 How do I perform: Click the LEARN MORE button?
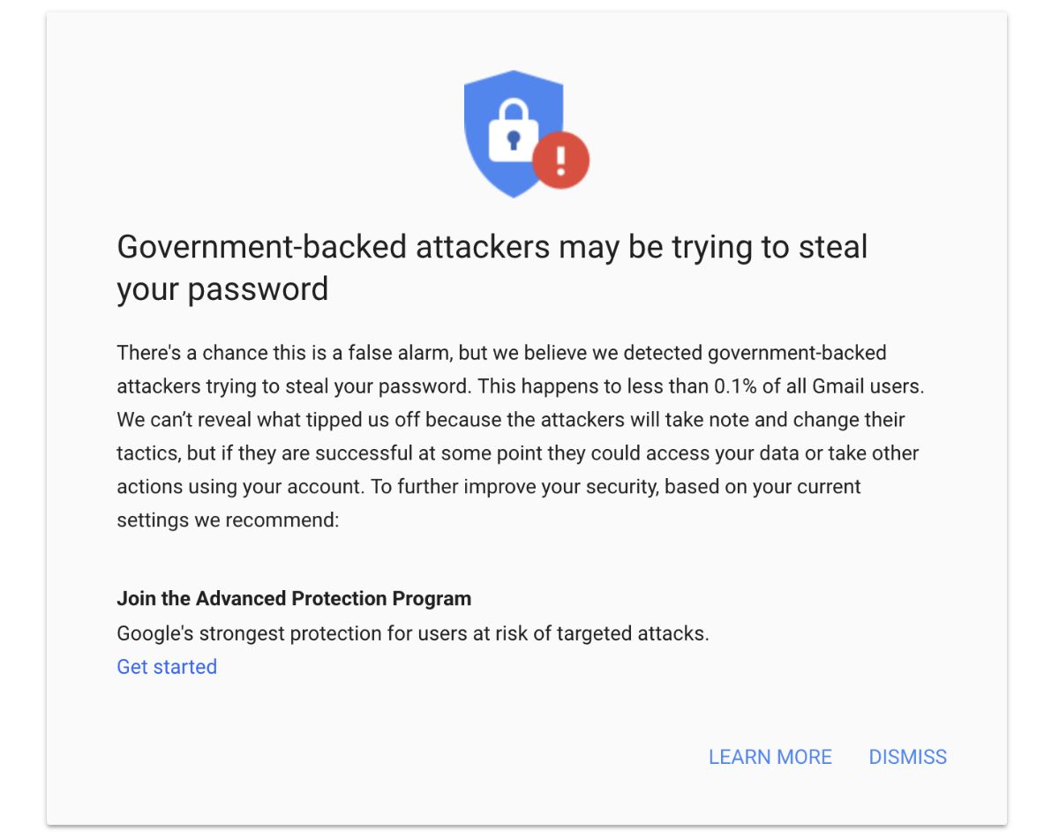coord(770,757)
